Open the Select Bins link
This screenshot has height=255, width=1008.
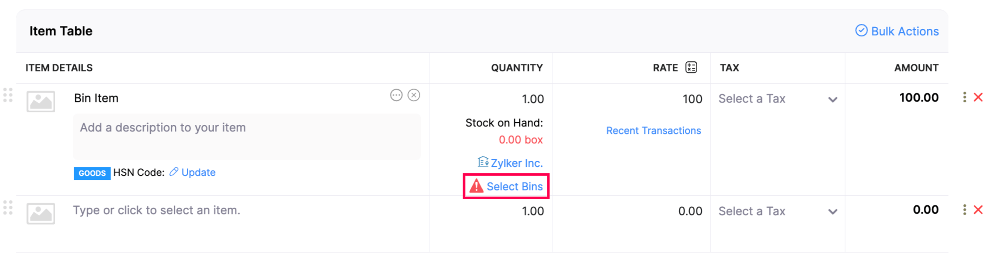[514, 186]
